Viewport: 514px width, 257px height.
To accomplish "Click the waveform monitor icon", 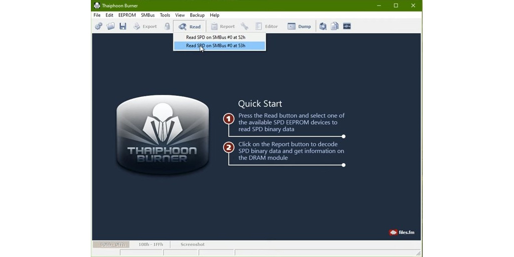I will click(347, 26).
